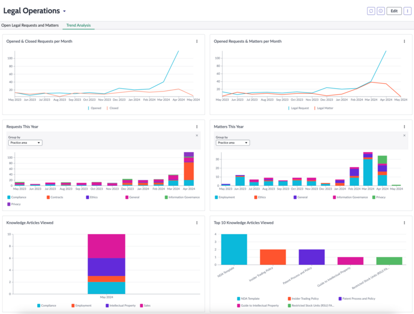The height and width of the screenshot is (314, 414).
Task: Open options menu for Opened Requests & Matters per Month
Action: 404,41
